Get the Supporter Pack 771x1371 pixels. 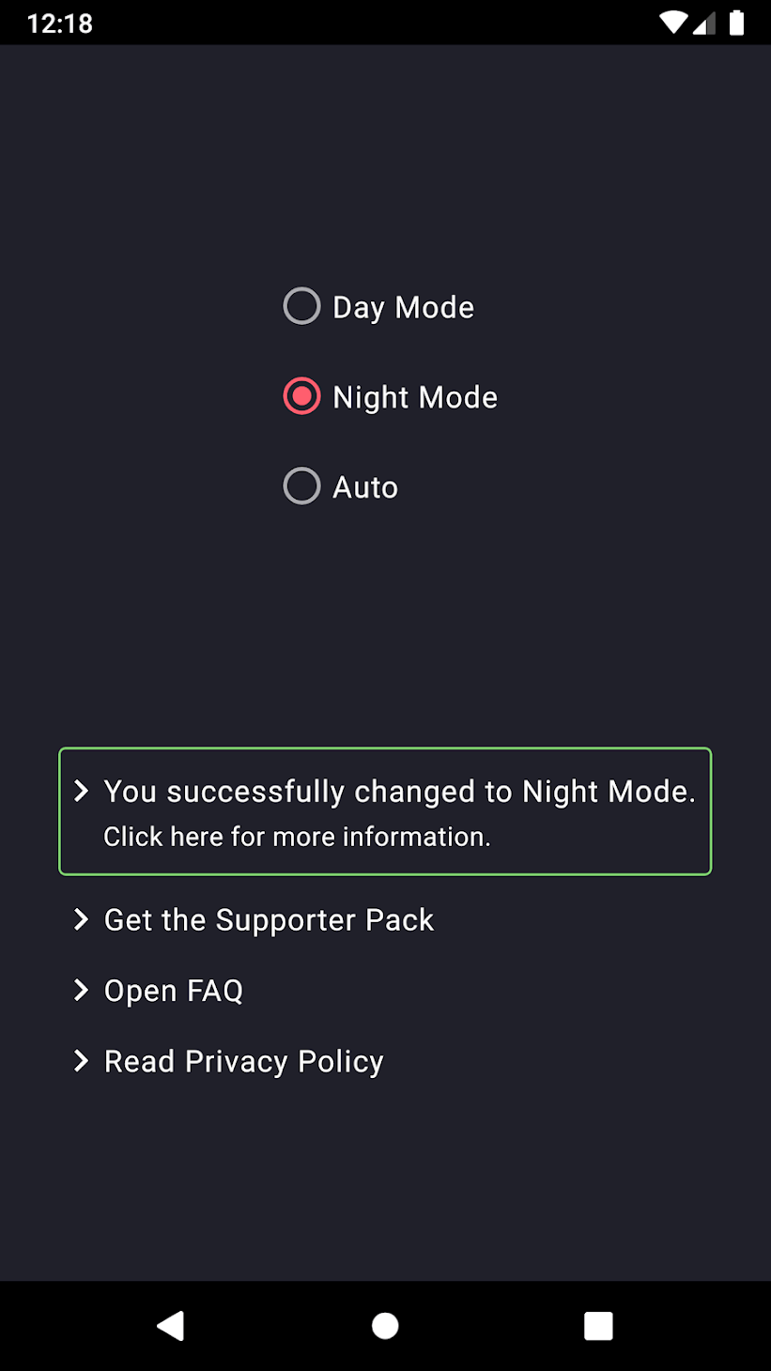coord(269,920)
